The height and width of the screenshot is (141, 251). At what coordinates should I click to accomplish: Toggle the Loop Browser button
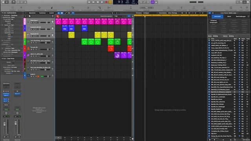point(245,2)
